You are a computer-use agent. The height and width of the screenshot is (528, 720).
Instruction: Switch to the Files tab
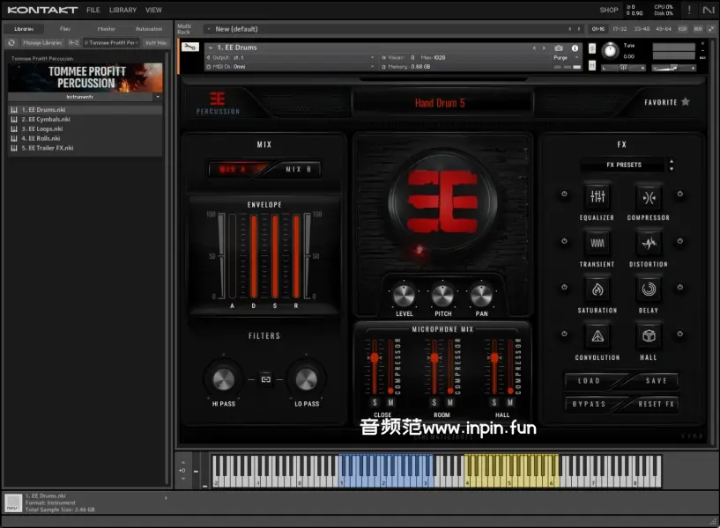click(64, 29)
